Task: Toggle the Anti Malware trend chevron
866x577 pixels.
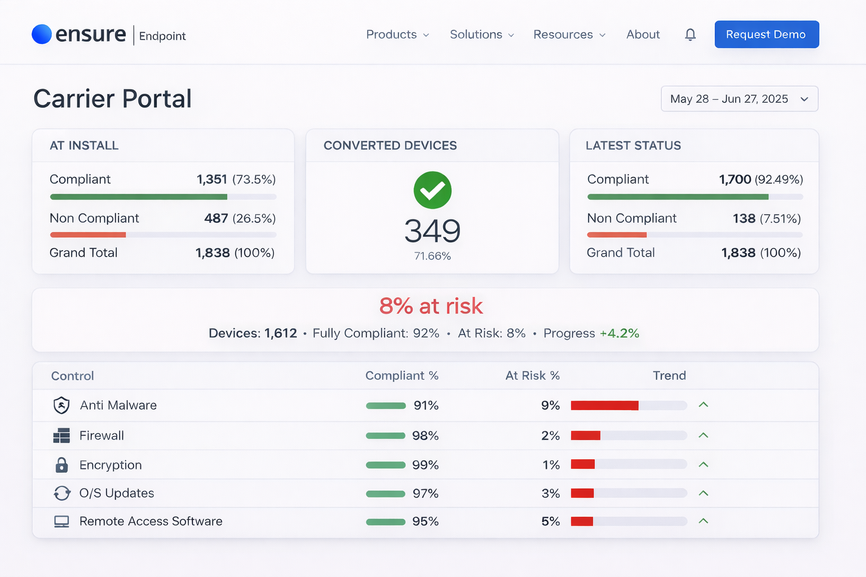Action: click(x=703, y=405)
